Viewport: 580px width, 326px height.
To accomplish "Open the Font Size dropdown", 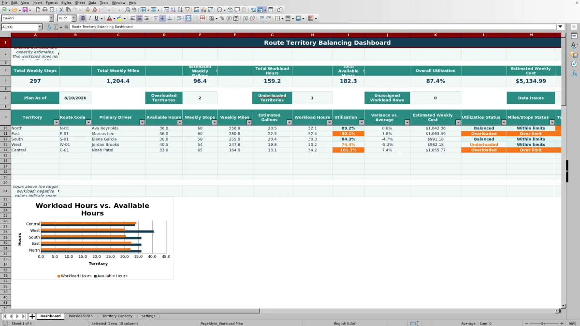I will (74, 18).
